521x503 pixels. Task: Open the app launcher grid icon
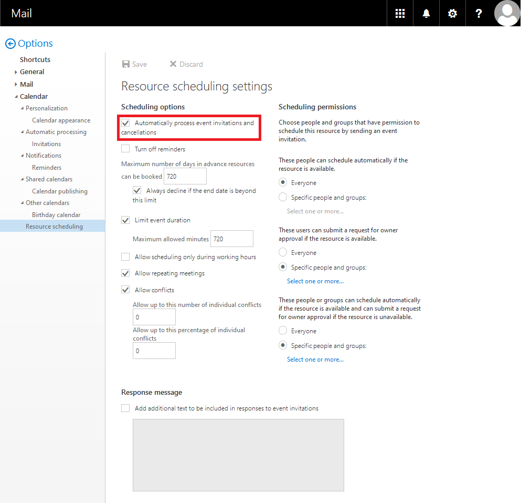point(400,14)
